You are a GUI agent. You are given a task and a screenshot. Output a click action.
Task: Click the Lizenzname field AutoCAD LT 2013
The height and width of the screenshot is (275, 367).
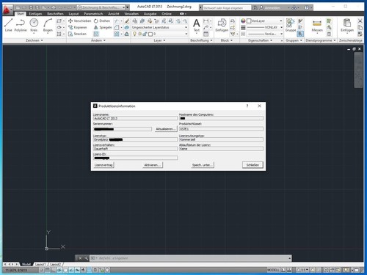tap(135, 118)
